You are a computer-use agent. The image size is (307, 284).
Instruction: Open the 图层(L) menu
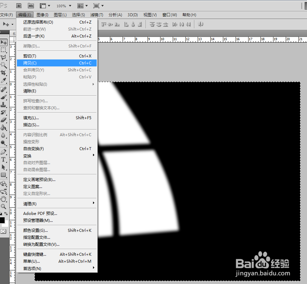(x=60, y=15)
